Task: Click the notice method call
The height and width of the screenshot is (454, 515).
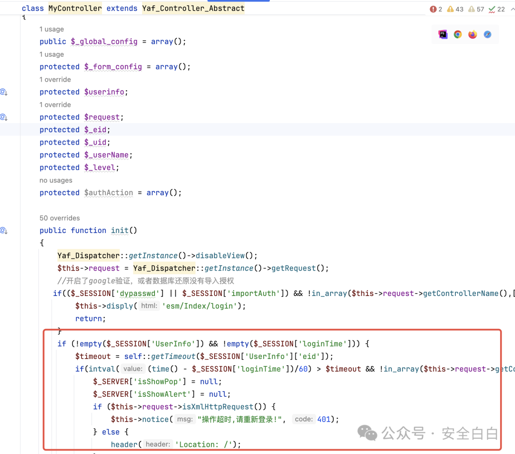Action: [155, 420]
